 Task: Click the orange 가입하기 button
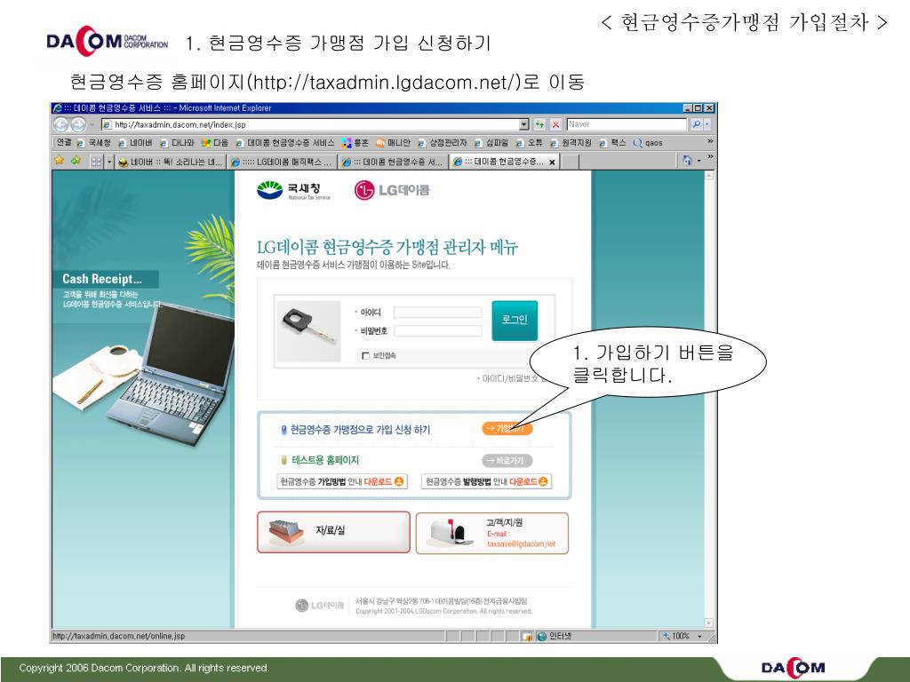[507, 429]
